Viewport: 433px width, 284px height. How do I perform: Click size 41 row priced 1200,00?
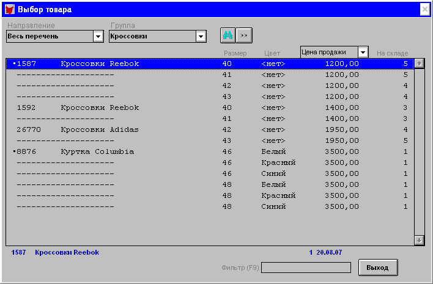pyautogui.click(x=210, y=75)
